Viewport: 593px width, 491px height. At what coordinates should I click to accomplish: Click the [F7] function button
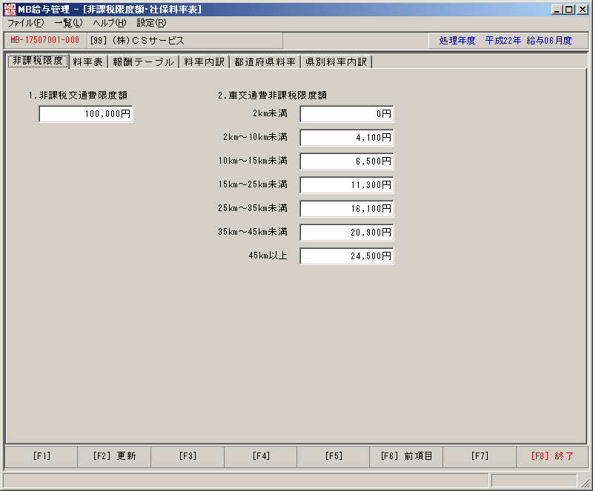(x=480, y=456)
